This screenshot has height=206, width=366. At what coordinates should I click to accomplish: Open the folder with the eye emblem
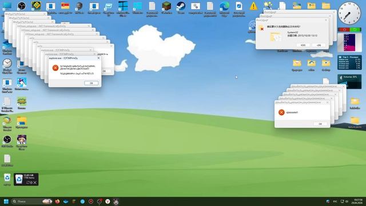click(x=326, y=63)
